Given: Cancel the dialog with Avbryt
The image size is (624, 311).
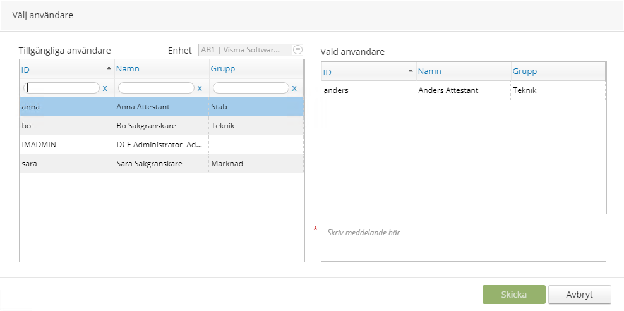Looking at the screenshot, I should pos(579,295).
